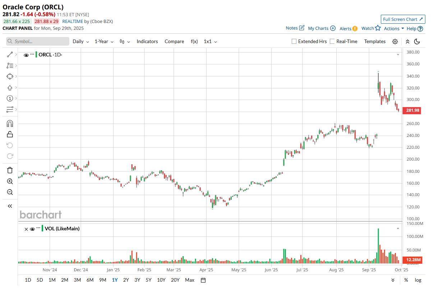Expand the bottom range bar chevrons
Image resolution: width=434 pixels, height=295 pixels.
click(393, 280)
